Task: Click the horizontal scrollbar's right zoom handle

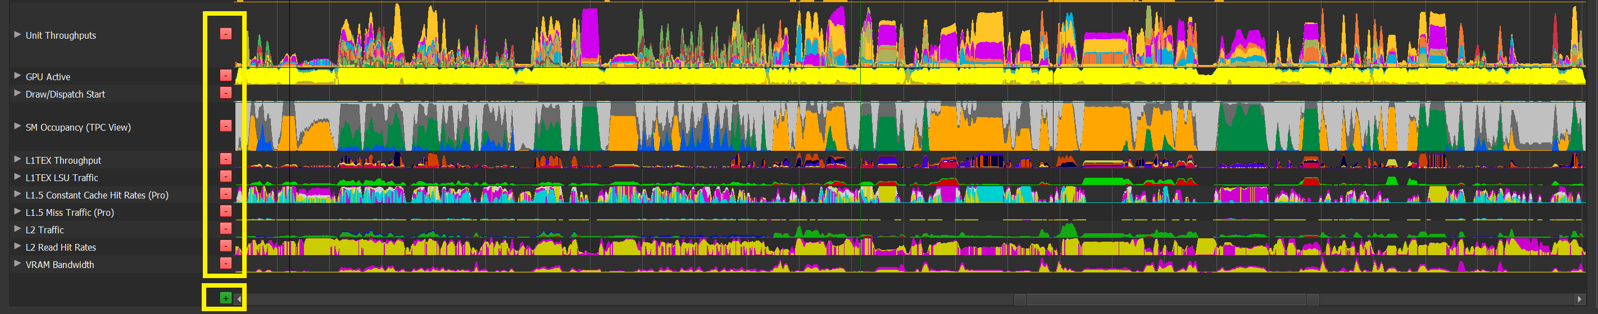Action: pyautogui.click(x=1313, y=300)
